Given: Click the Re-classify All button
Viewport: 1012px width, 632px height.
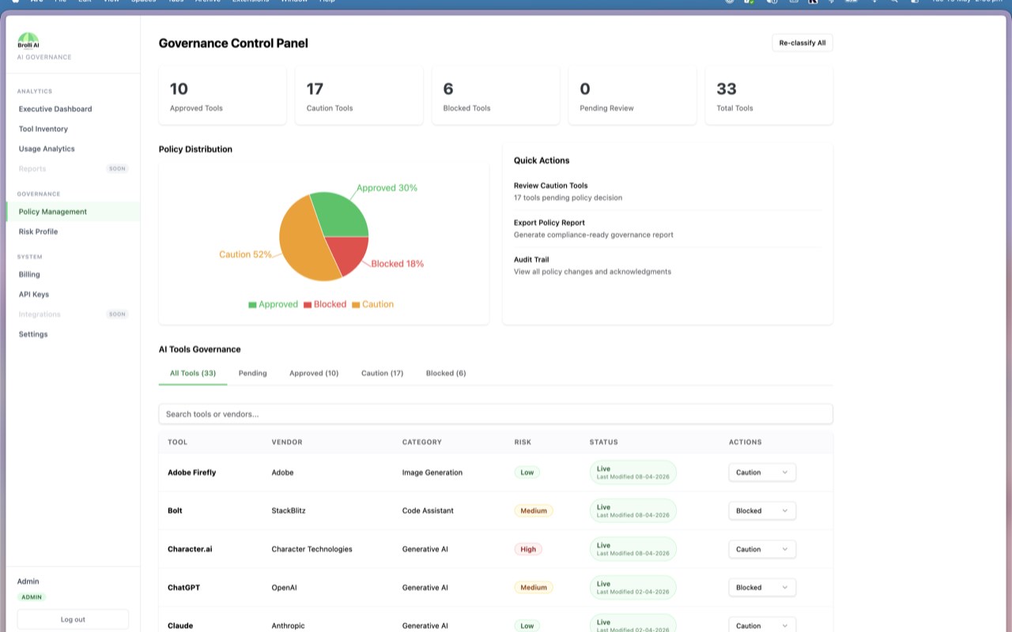Looking at the screenshot, I should click(x=802, y=43).
